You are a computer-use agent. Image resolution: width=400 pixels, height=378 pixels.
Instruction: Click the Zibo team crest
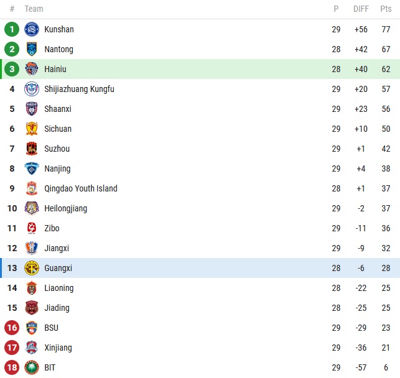[x=31, y=228]
